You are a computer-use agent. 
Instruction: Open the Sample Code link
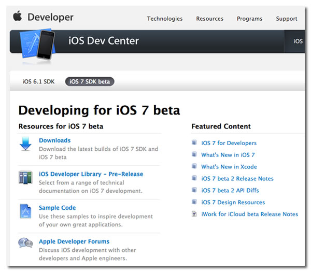(x=58, y=208)
